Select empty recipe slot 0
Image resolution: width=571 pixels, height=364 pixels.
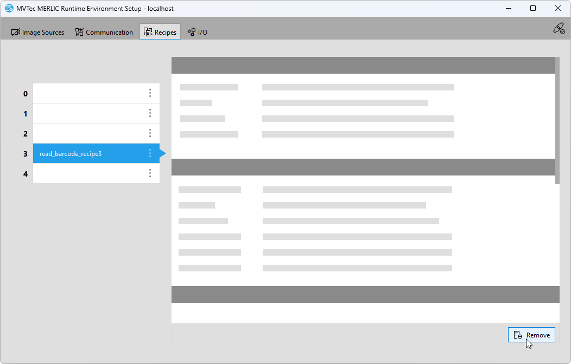(x=87, y=93)
